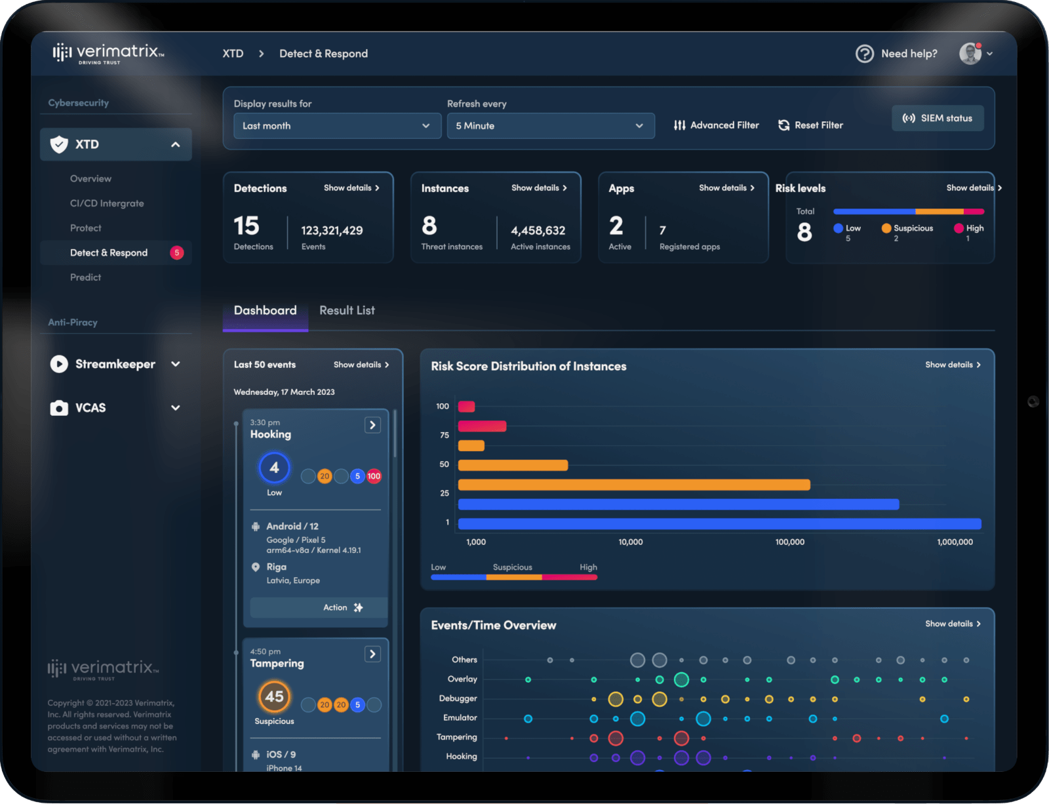The height and width of the screenshot is (804, 1049).
Task: Click the VCAS camera icon in sidebar
Action: [x=59, y=407]
